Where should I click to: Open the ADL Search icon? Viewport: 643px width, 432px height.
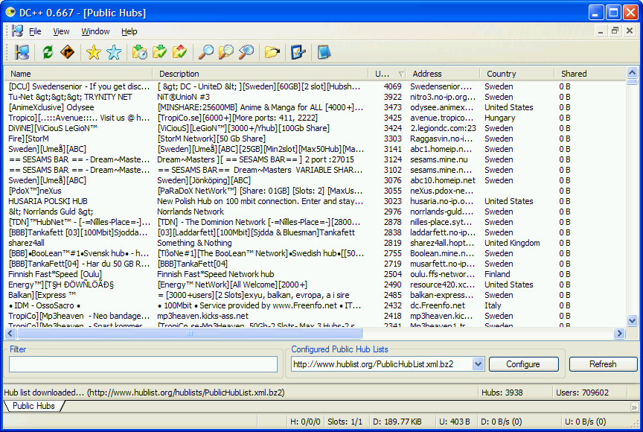[226, 53]
